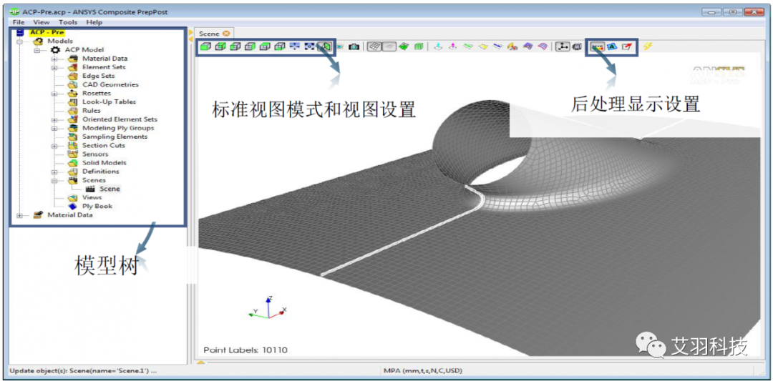Screen dimensions: 773x381
Task: Click the green solid box toolbar icon
Action: coord(419,46)
